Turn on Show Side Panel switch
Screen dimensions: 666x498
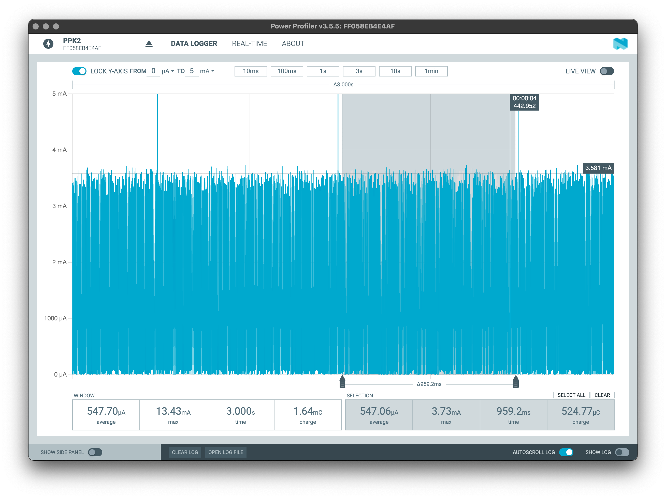[x=95, y=452]
